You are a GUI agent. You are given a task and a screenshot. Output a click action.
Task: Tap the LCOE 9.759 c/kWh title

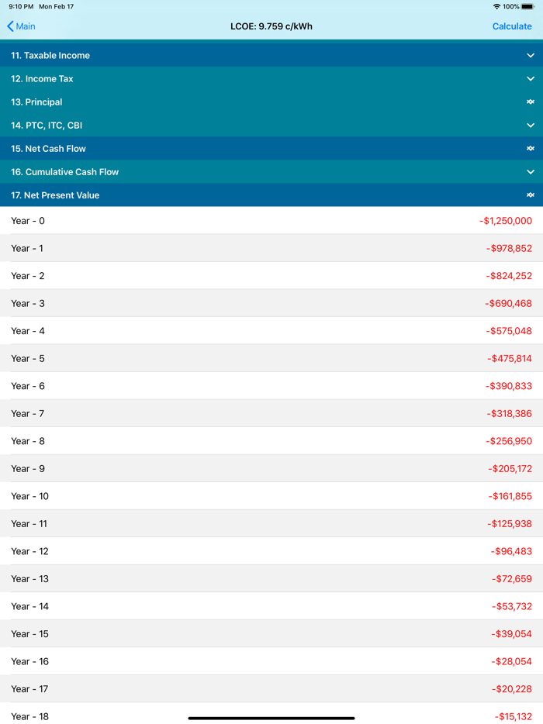pyautogui.click(x=271, y=26)
